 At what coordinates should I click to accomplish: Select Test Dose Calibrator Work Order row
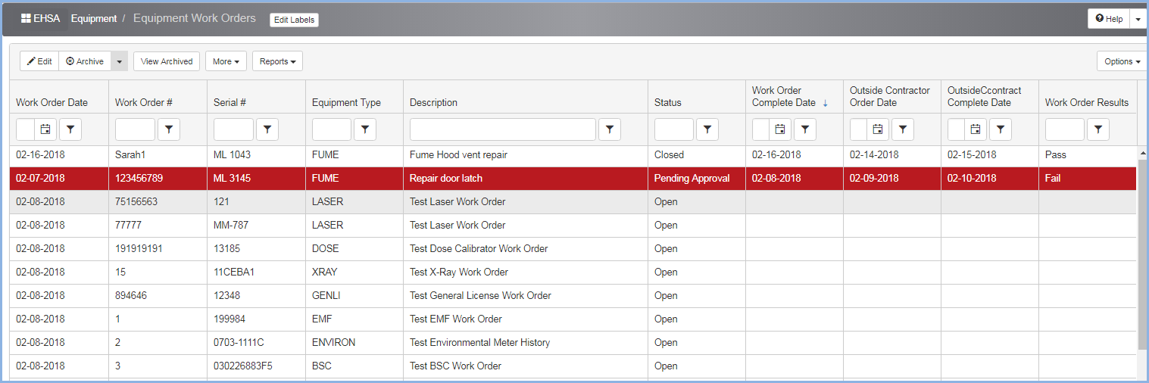(x=573, y=249)
